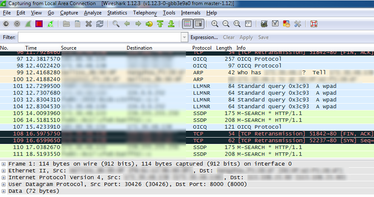Edit capture filters icon
The width and height of the screenshot is (374, 197).
[x=264, y=24]
